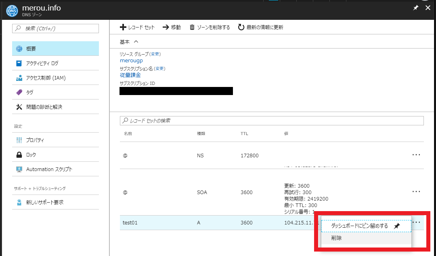Open アクセス制御 (IAM) menu item
This screenshot has width=436, height=256.
tap(55, 78)
